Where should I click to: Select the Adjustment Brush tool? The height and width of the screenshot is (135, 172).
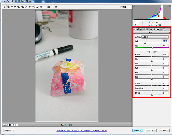[x=37, y=7]
